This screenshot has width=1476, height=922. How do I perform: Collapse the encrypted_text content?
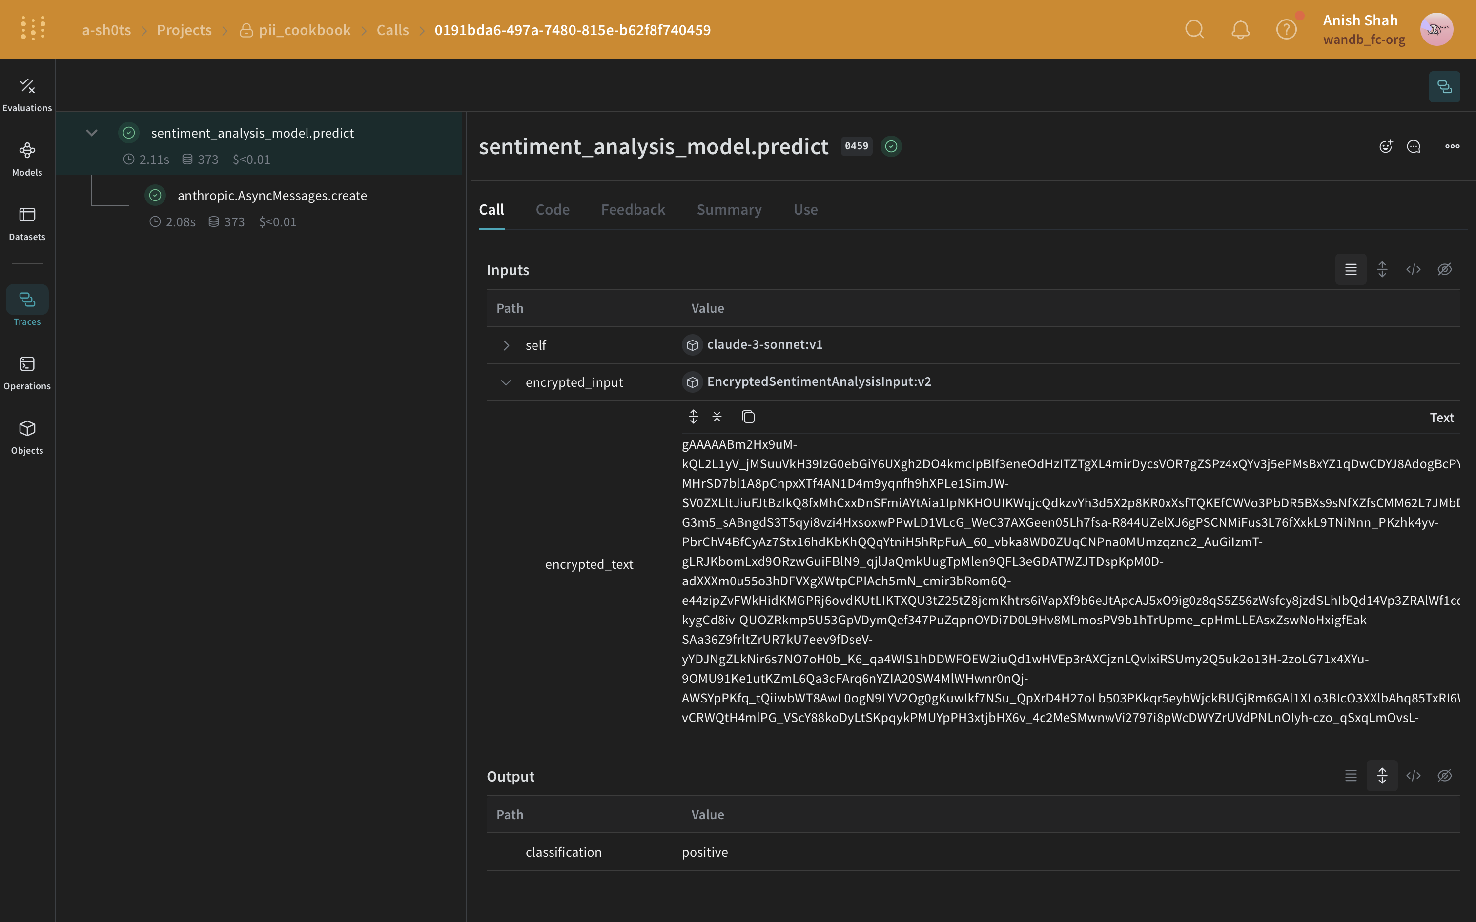click(x=717, y=416)
